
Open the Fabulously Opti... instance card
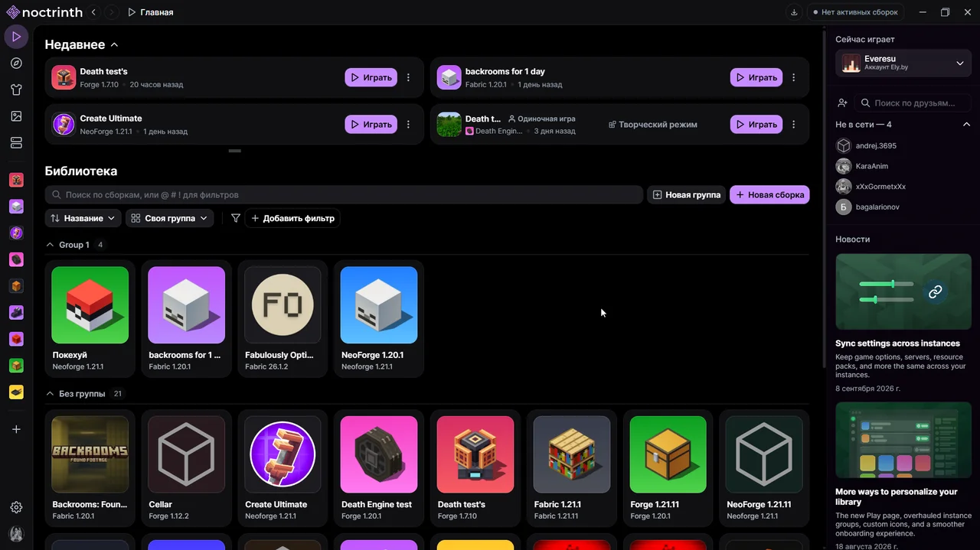(283, 318)
